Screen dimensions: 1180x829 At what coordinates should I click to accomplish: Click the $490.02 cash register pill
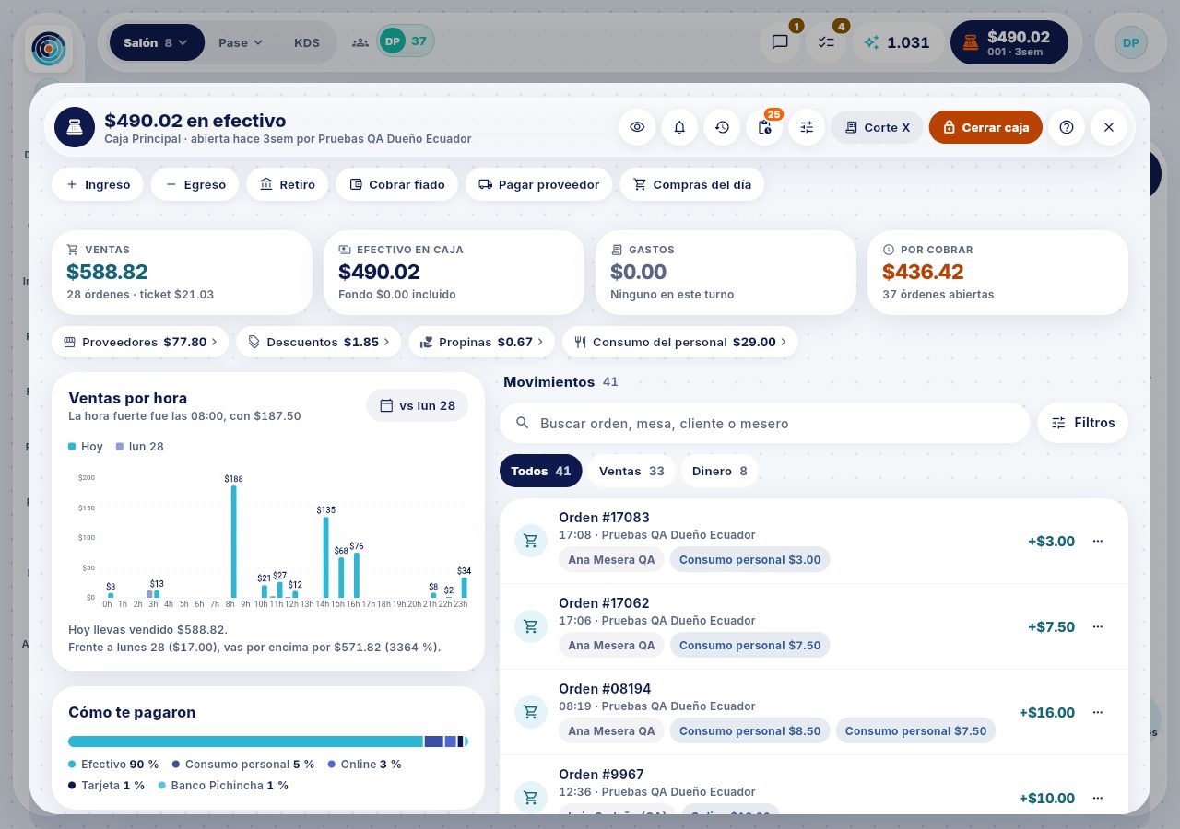click(x=1009, y=42)
